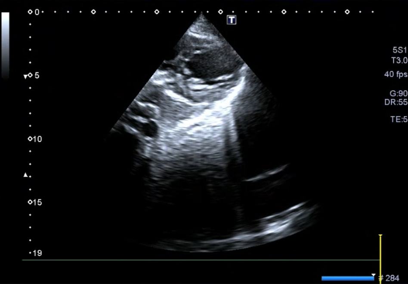Click the 'TE:5' setting text
This screenshot has width=408, height=284.
(x=399, y=119)
